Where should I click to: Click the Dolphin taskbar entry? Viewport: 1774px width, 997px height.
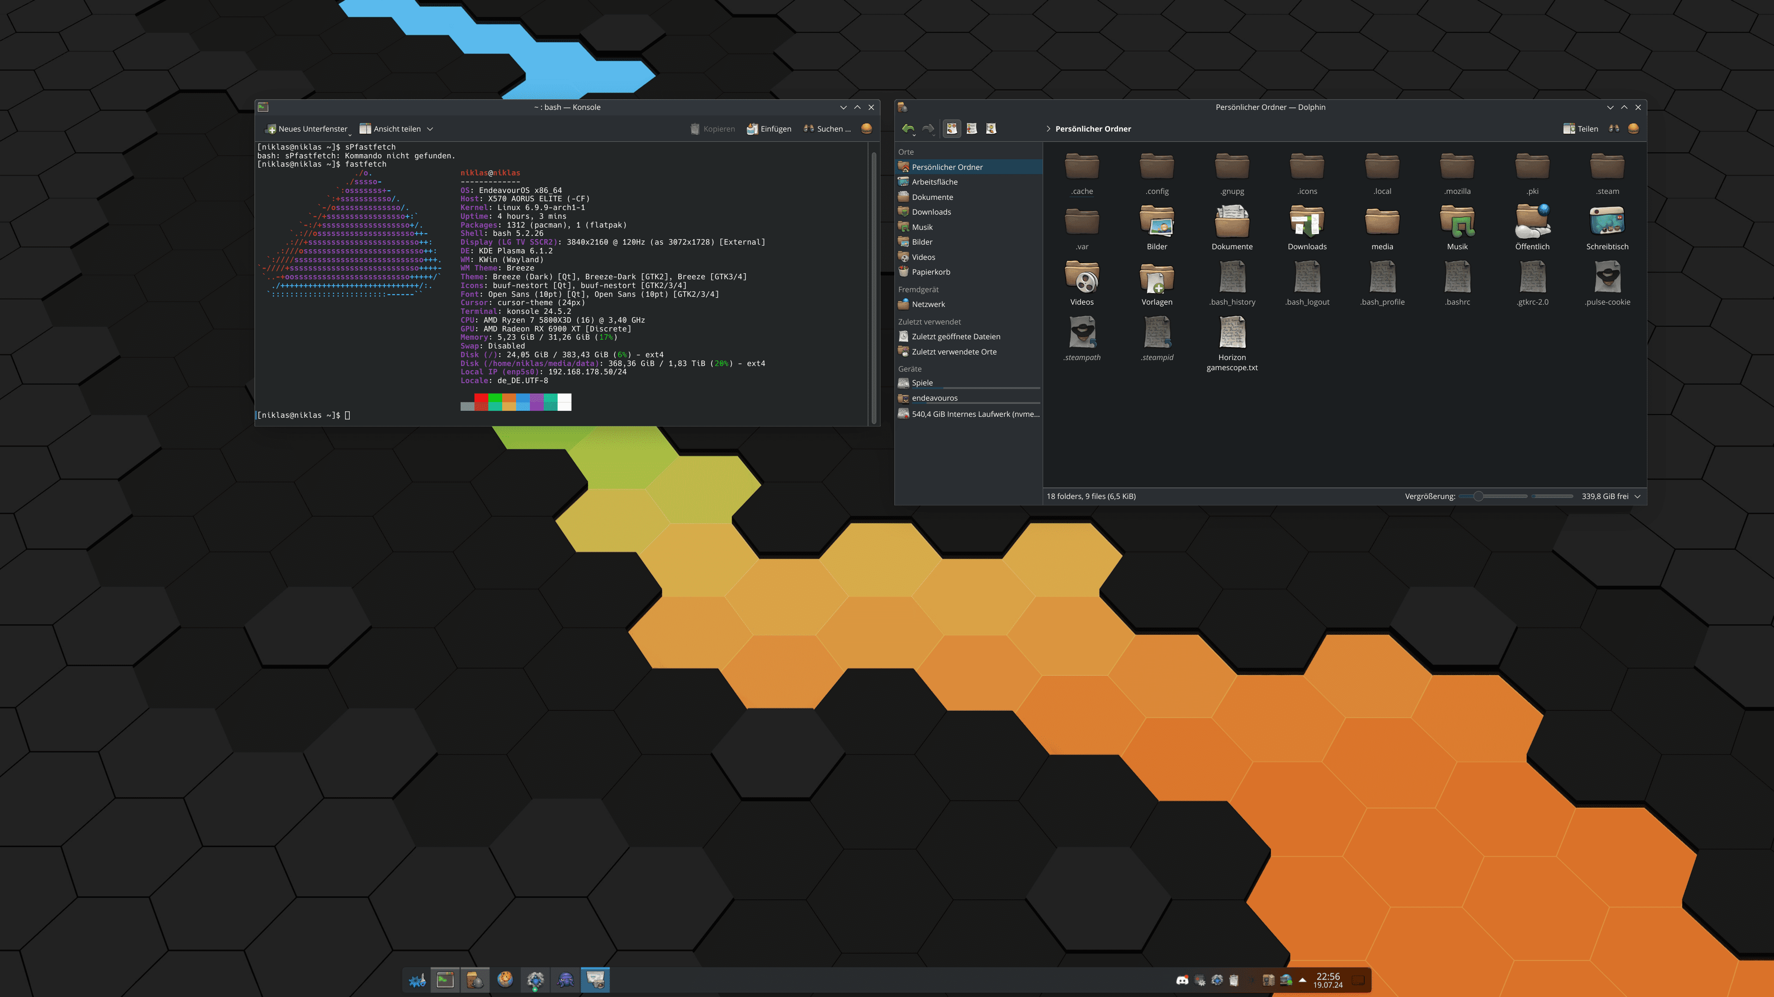click(x=475, y=980)
